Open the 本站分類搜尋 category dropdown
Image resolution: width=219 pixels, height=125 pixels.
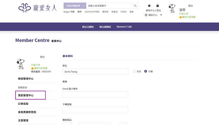click(75, 6)
